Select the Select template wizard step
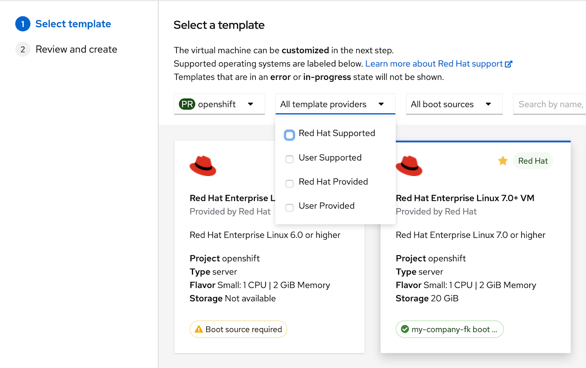This screenshot has height=368, width=586. (73, 24)
